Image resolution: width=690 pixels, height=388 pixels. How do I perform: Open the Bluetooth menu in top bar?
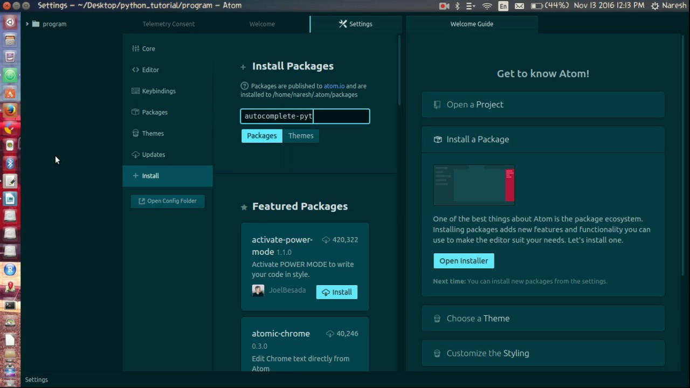point(457,6)
